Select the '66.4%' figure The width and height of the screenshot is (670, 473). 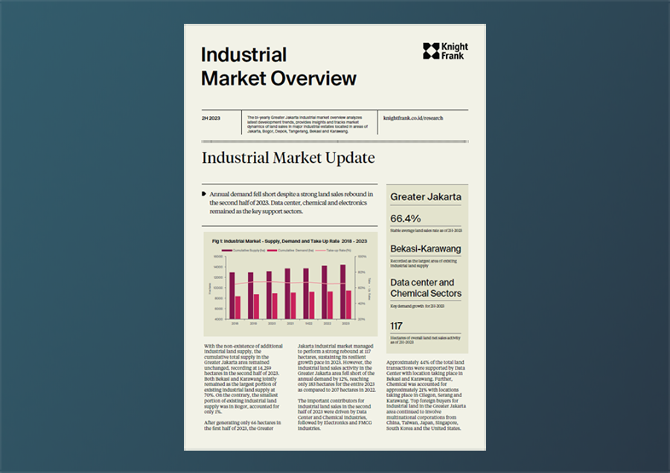pos(406,219)
